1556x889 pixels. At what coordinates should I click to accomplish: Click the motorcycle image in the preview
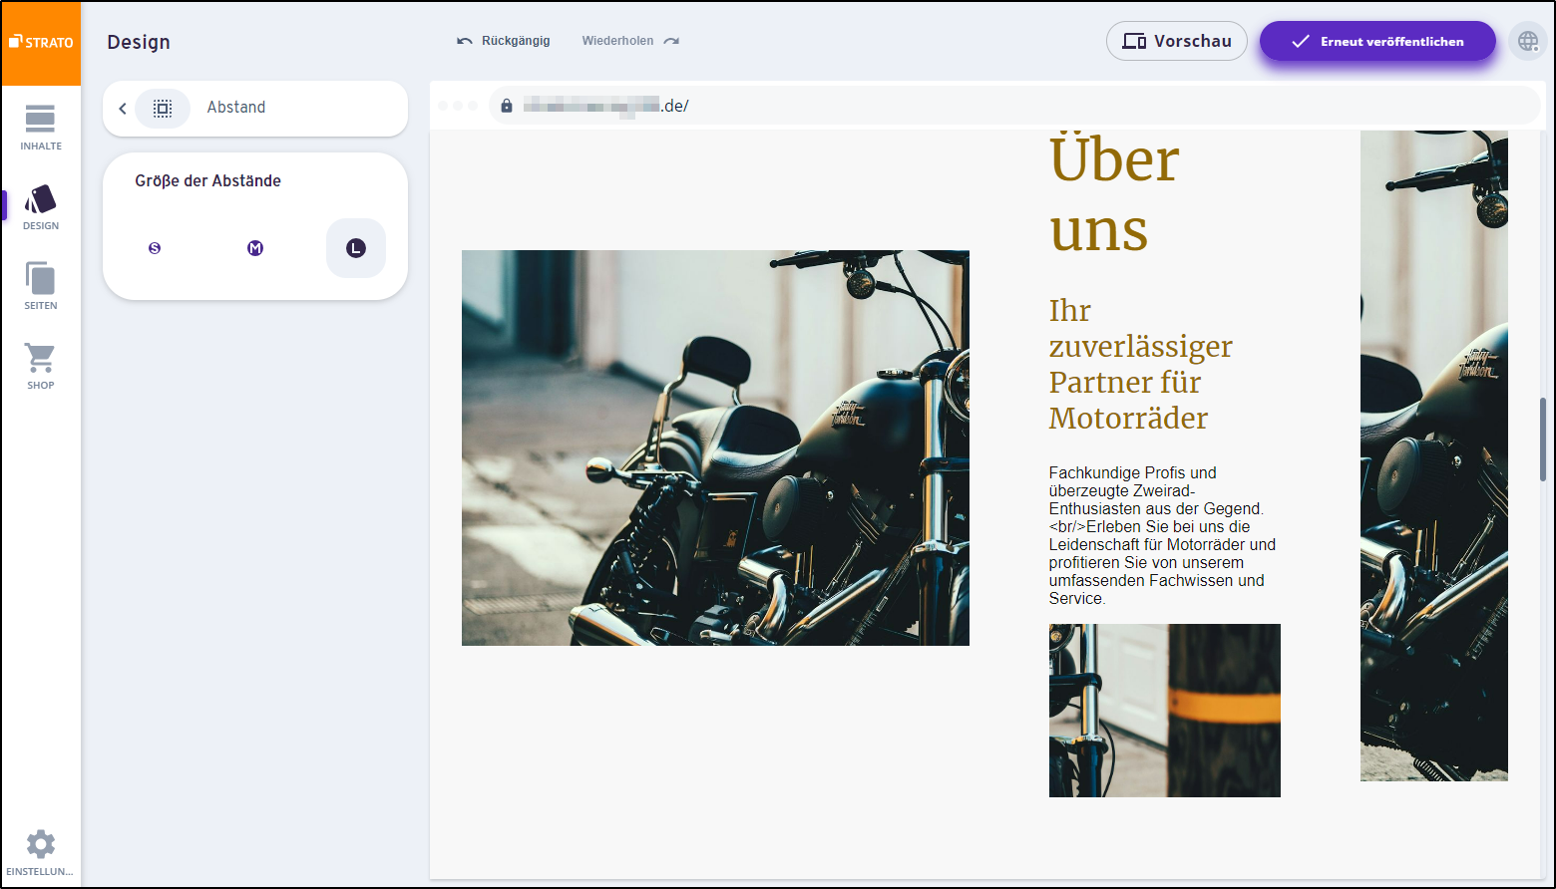pos(714,446)
